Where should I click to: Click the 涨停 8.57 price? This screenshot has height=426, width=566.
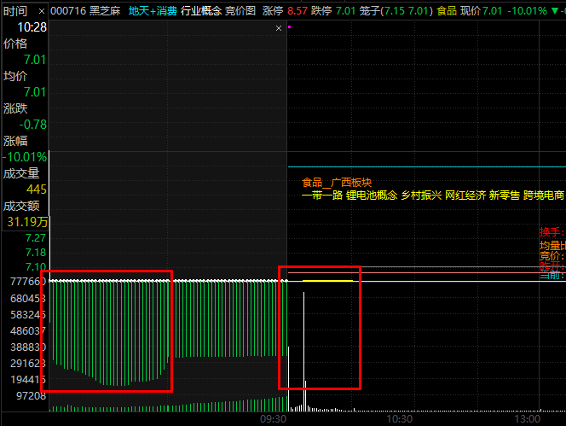click(285, 11)
